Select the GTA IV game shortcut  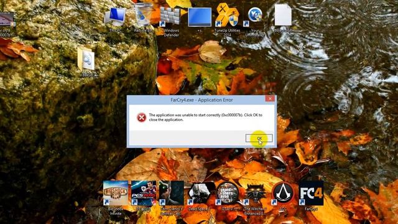228,196
